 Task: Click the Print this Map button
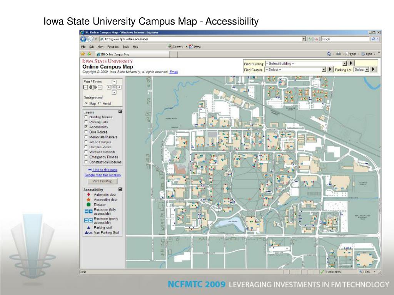coord(102,181)
